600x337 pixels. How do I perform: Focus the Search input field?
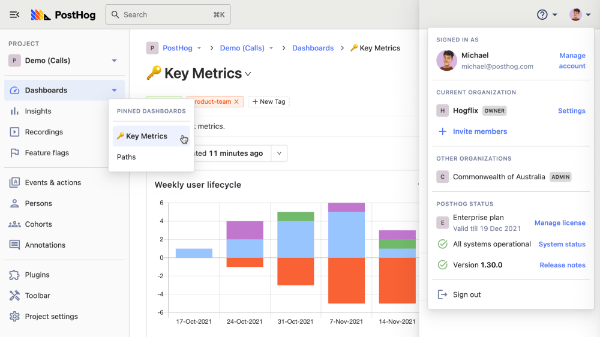(168, 14)
